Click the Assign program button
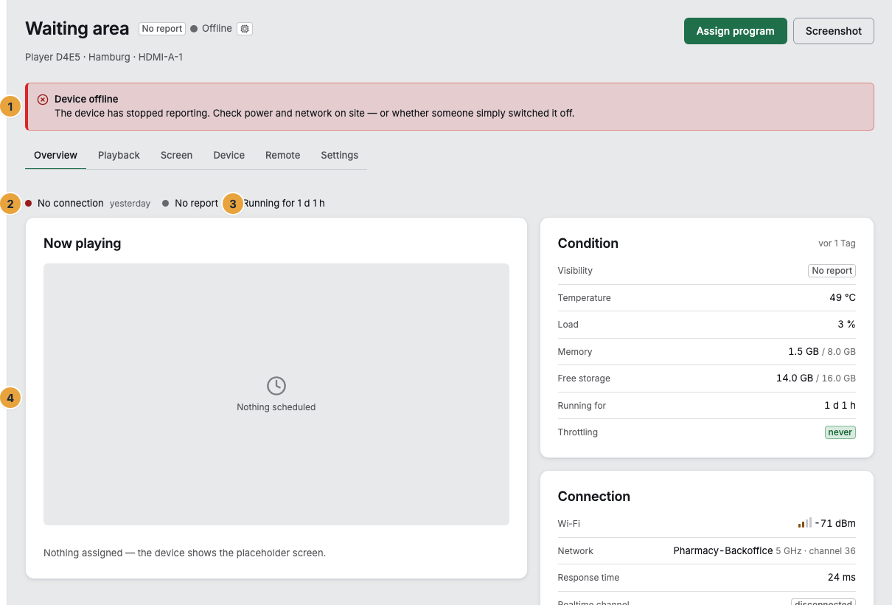Image resolution: width=892 pixels, height=605 pixels. [736, 31]
